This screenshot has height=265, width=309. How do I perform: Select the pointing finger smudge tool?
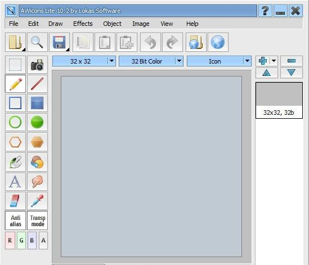click(37, 182)
